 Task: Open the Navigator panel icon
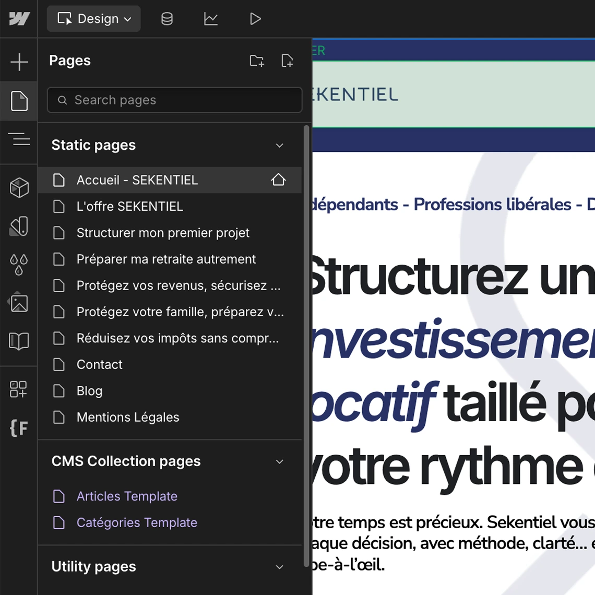[19, 139]
